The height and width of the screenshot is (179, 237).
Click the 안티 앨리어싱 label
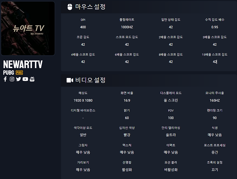click(171, 128)
